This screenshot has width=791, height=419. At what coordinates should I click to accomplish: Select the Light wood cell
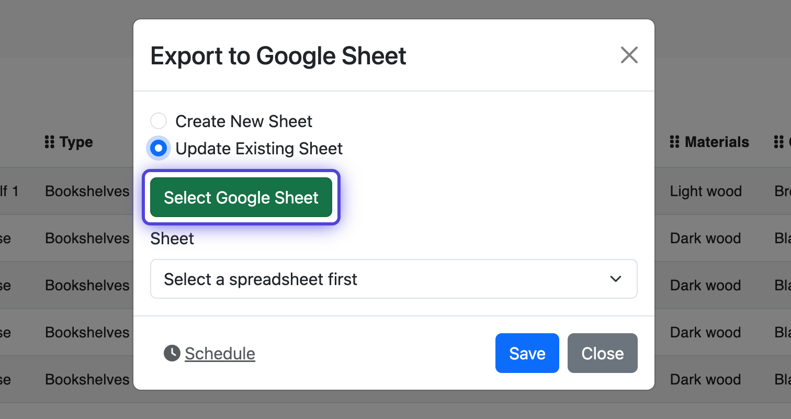pos(705,191)
